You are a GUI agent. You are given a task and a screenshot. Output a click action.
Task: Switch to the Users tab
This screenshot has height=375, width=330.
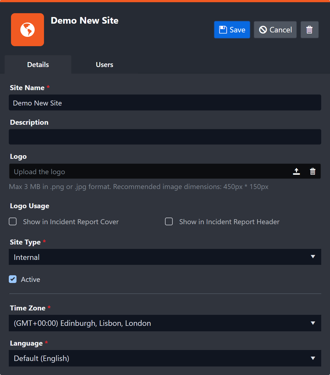pos(104,65)
